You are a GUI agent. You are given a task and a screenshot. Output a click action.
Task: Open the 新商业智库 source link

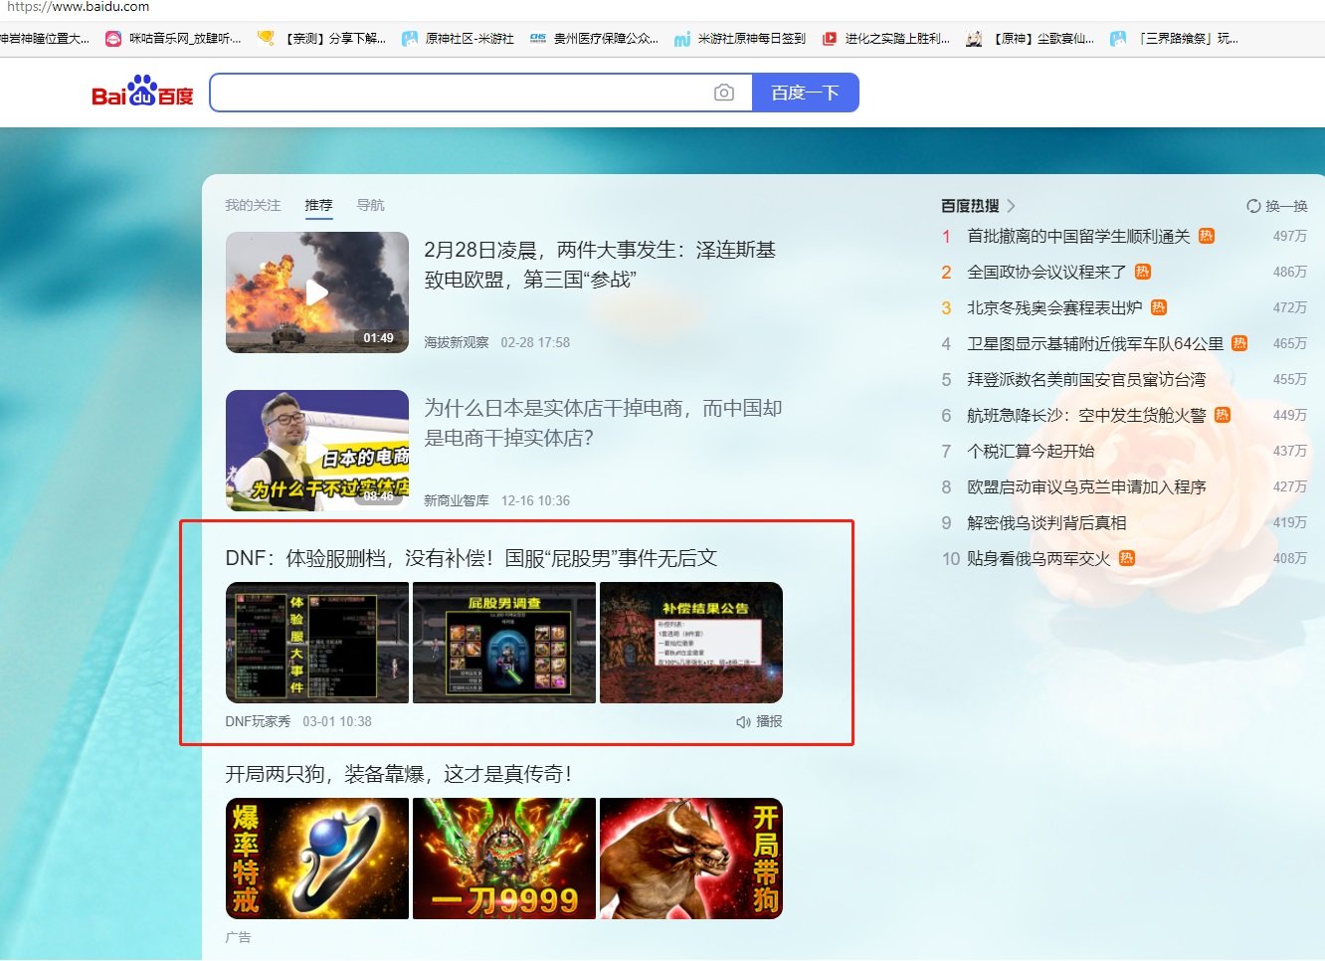(x=457, y=500)
